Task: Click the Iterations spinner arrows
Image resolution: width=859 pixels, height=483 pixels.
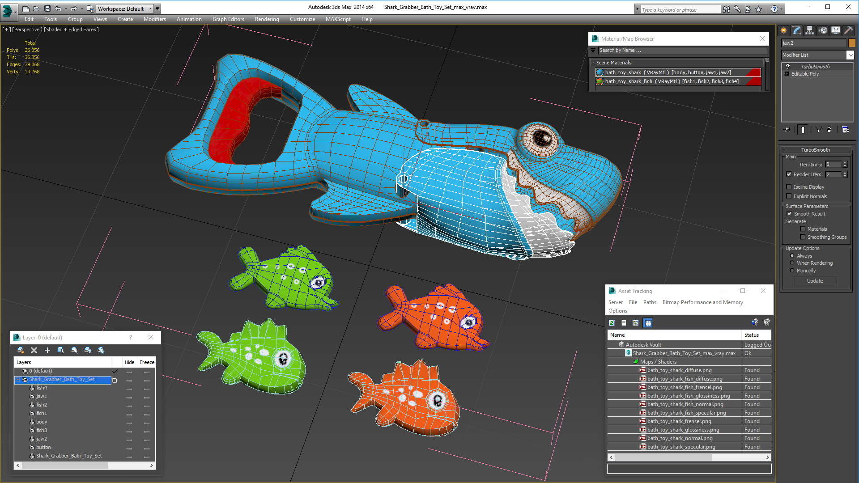Action: point(845,164)
